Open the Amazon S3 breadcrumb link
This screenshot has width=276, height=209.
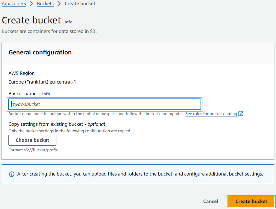tap(14, 4)
